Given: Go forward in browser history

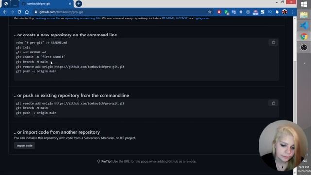Looking at the screenshot, I should (12, 12).
